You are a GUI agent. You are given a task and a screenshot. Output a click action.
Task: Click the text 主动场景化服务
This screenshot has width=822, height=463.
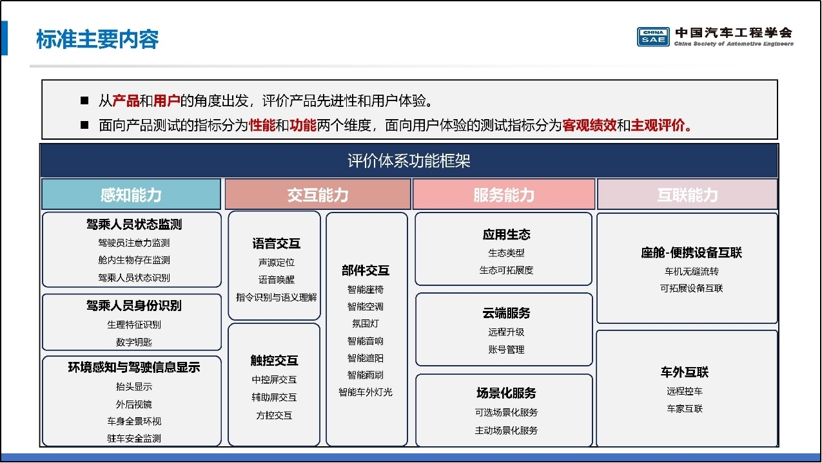pos(506,430)
